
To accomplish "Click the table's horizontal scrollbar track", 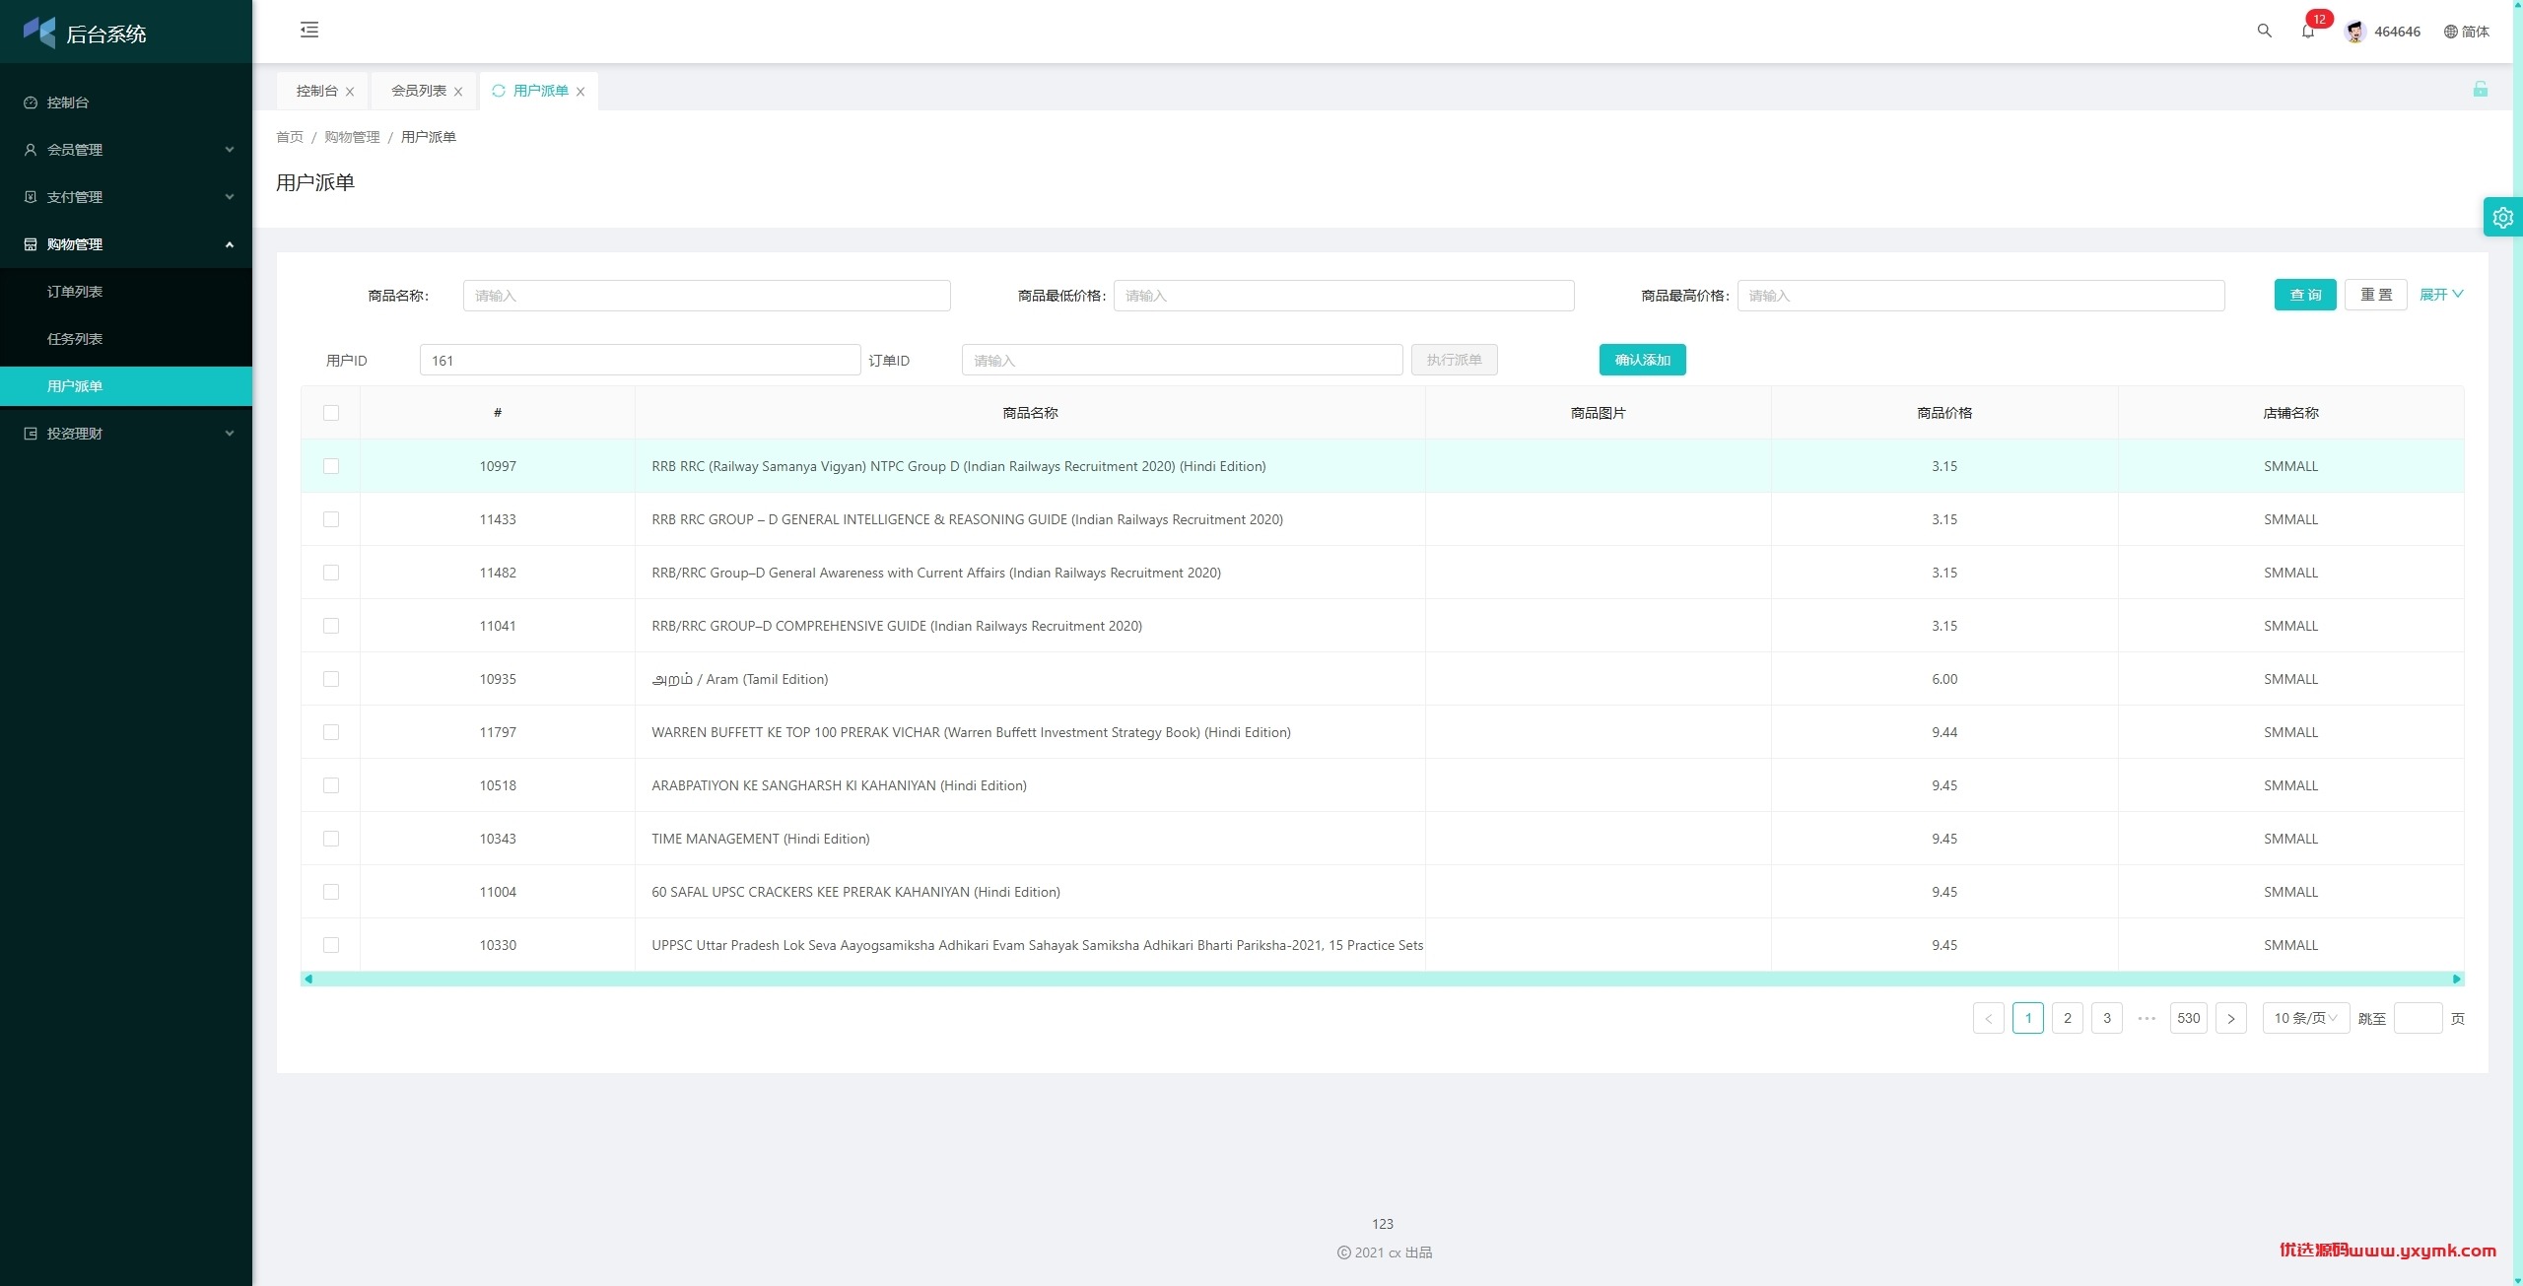I will 1382,979.
